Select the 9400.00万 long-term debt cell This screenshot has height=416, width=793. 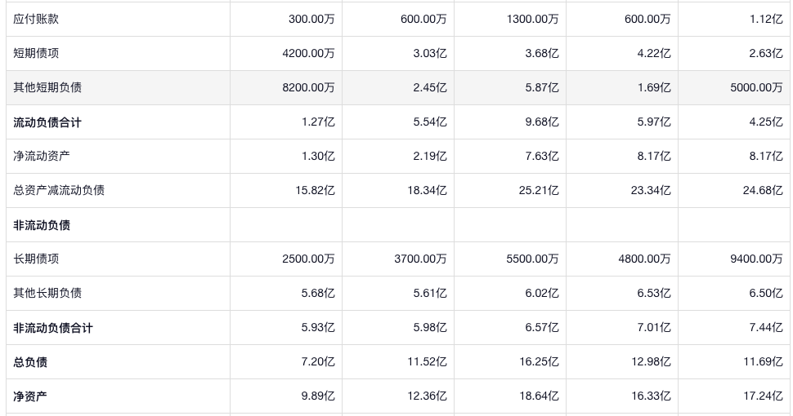click(756, 259)
